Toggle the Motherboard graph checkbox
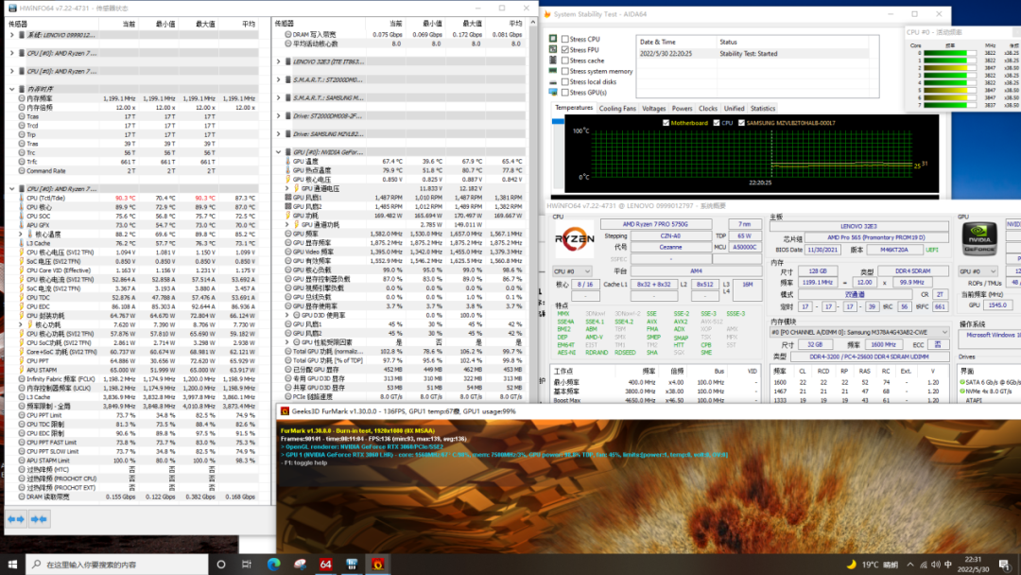The width and height of the screenshot is (1021, 575). click(666, 122)
